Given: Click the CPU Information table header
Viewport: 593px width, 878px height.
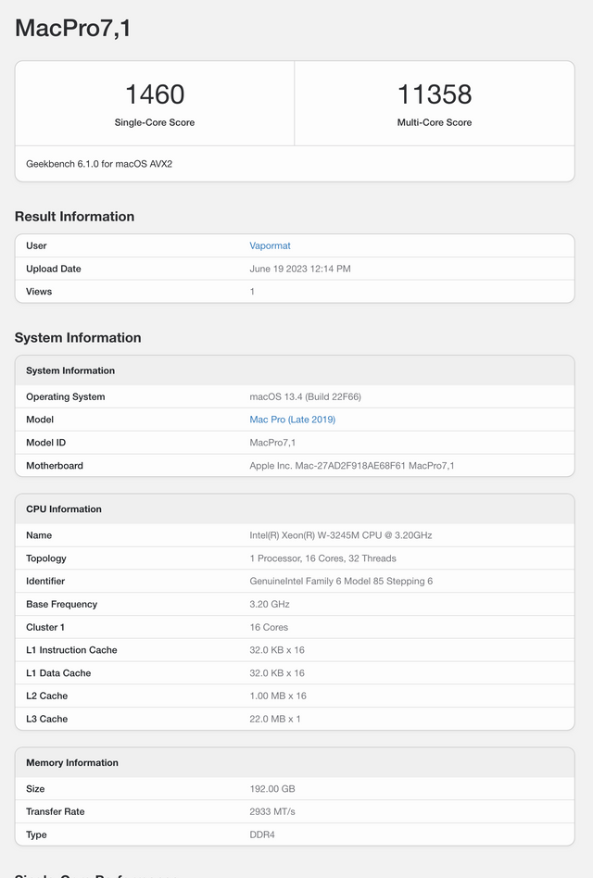Looking at the screenshot, I should (295, 509).
